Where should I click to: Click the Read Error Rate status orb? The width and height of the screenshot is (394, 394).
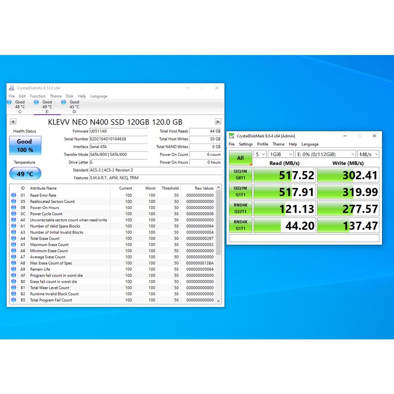14,195
